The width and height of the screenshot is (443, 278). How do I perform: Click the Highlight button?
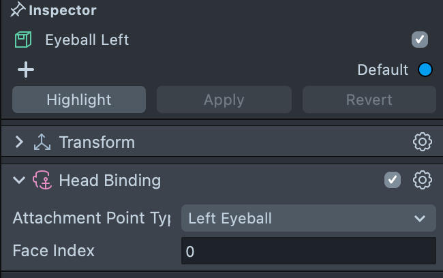pyautogui.click(x=79, y=99)
